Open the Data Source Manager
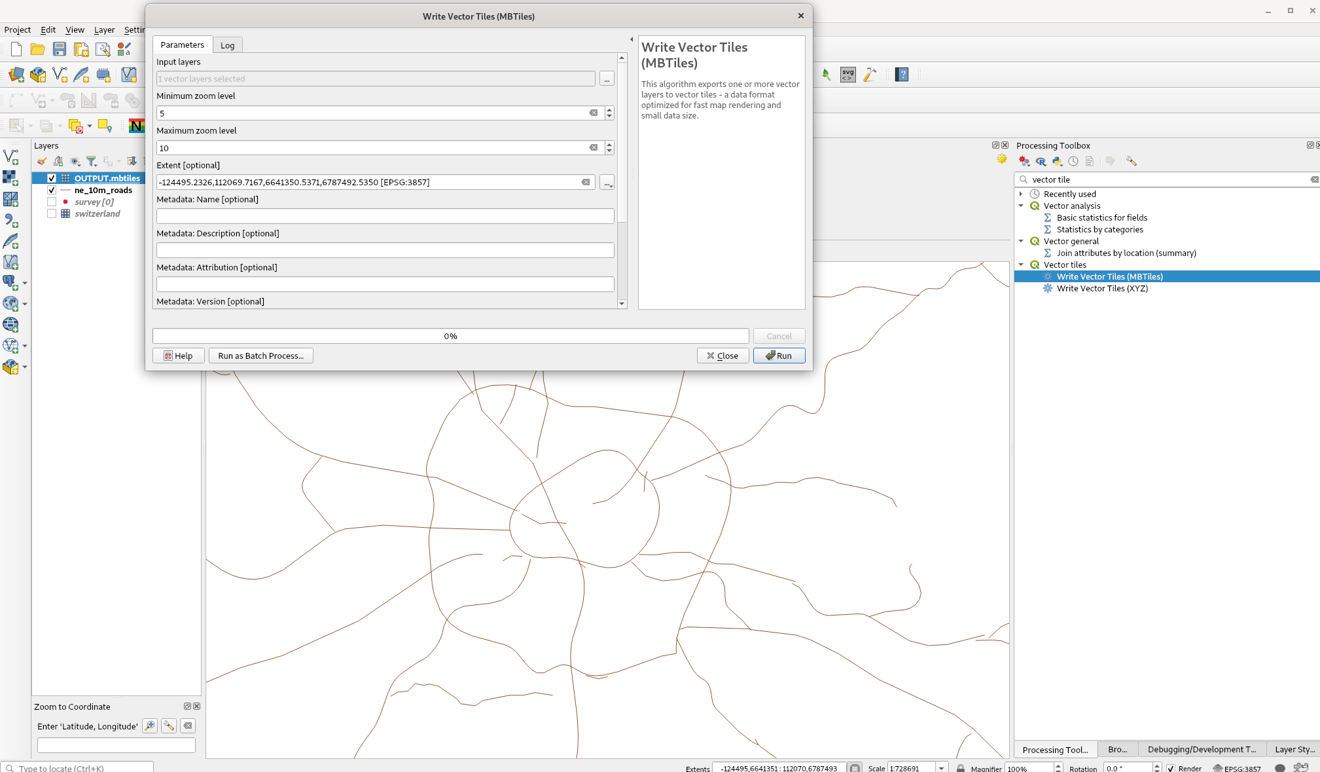The image size is (1320, 772). pyautogui.click(x=15, y=74)
